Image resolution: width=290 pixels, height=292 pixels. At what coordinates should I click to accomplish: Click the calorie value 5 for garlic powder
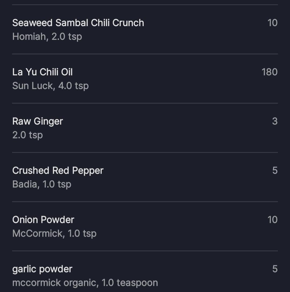pyautogui.click(x=275, y=269)
